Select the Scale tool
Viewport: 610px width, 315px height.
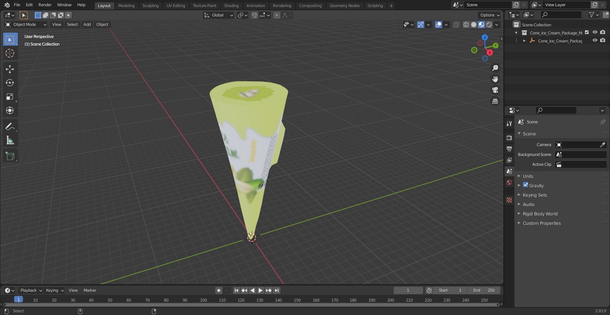(x=10, y=97)
